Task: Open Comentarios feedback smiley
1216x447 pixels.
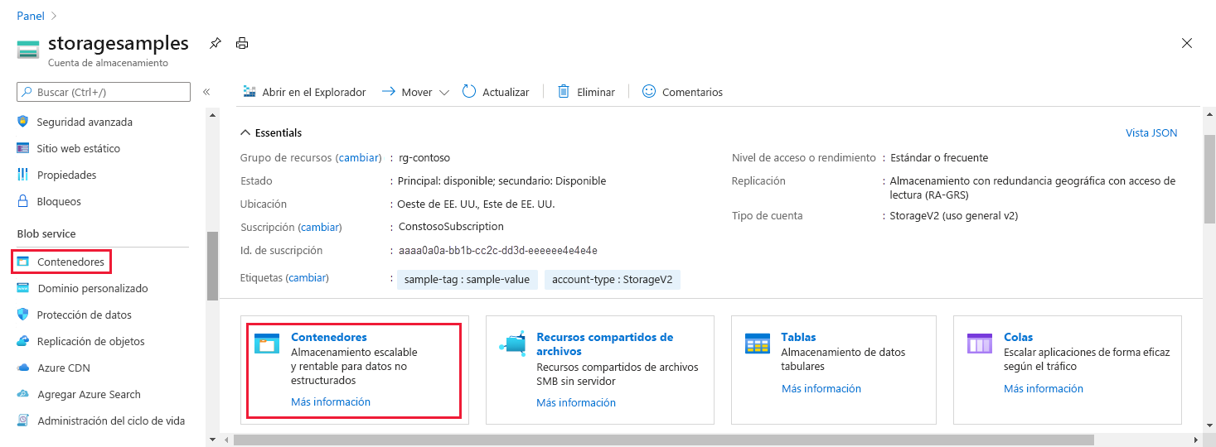Action: (x=682, y=92)
